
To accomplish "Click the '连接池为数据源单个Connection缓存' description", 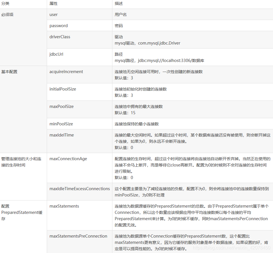I will coord(148,236).
